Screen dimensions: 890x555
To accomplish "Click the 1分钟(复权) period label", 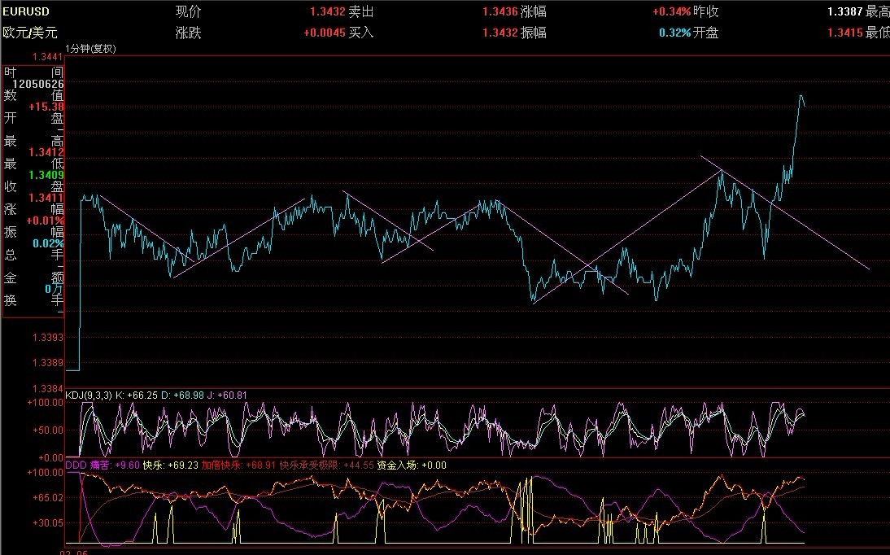I will pyautogui.click(x=91, y=49).
